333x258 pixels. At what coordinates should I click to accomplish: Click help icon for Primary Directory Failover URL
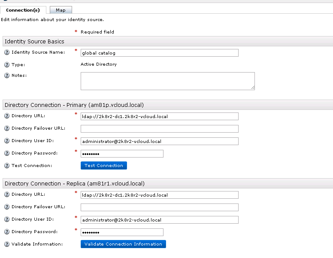[7, 128]
